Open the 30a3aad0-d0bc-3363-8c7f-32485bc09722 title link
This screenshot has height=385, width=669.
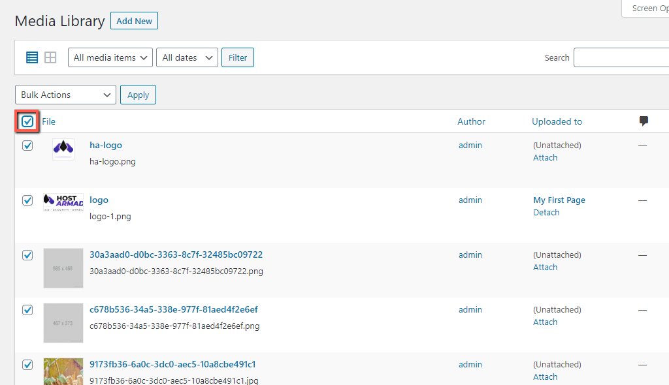tap(176, 254)
